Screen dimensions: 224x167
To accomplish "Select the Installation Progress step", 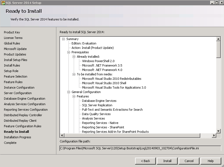I will [x=17, y=137].
